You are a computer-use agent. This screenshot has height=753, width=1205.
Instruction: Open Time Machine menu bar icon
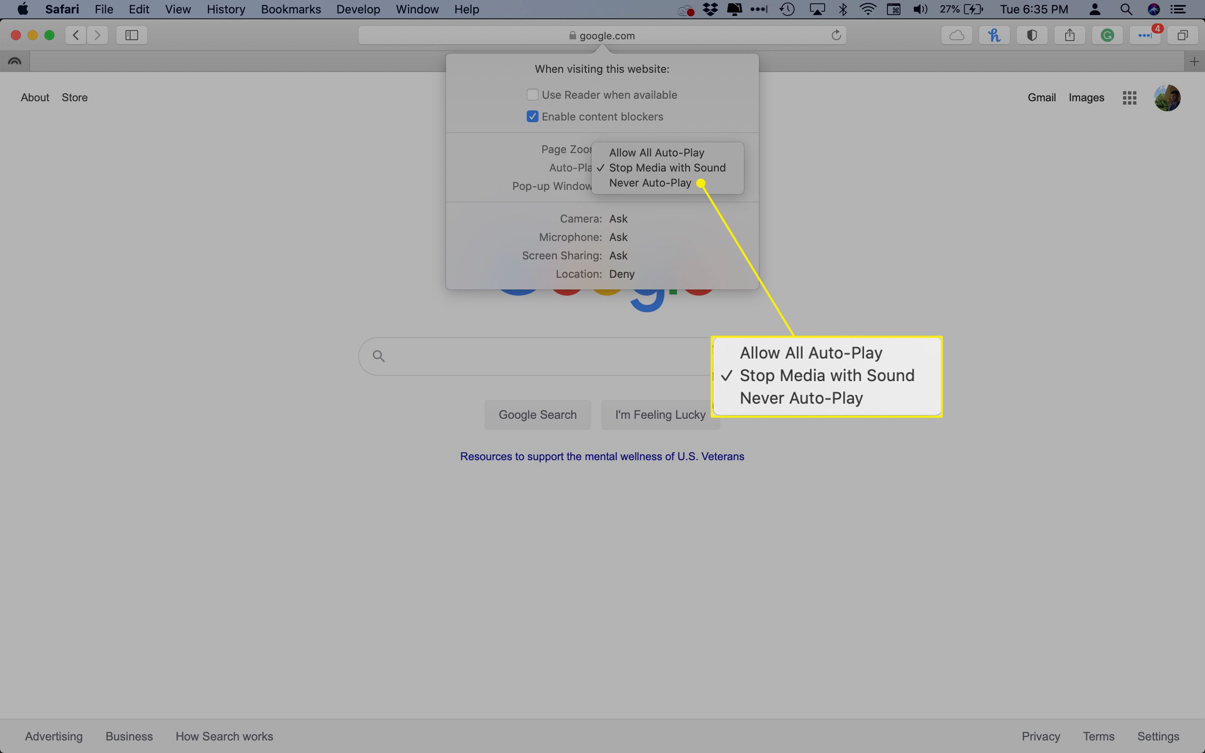pos(787,9)
